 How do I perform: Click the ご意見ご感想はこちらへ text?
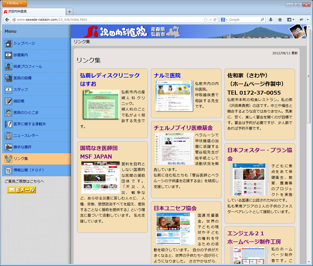tap(24, 181)
